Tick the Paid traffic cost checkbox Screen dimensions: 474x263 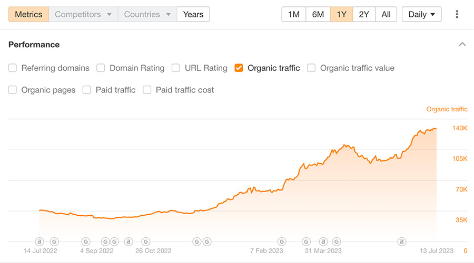[x=147, y=90]
